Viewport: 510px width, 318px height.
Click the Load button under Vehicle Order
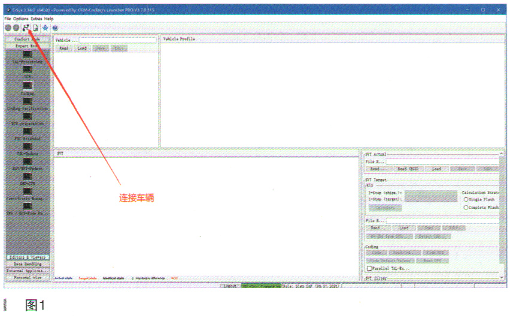(x=82, y=48)
